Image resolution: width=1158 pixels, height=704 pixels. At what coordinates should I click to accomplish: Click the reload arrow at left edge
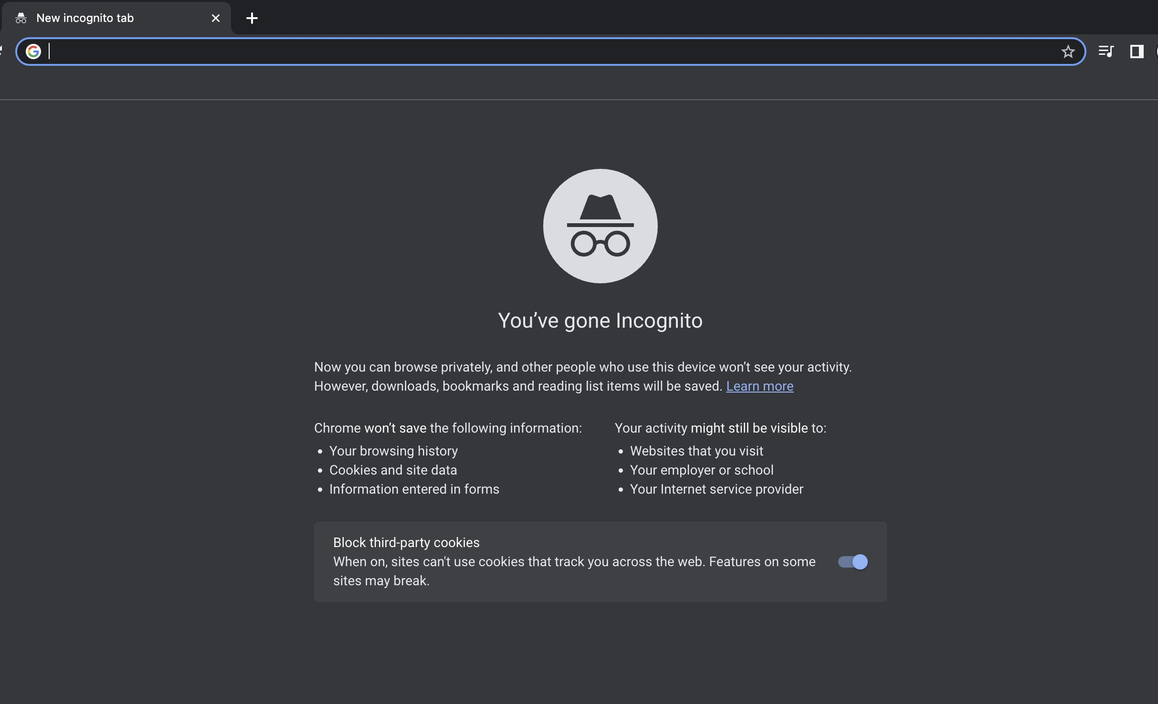click(1, 51)
